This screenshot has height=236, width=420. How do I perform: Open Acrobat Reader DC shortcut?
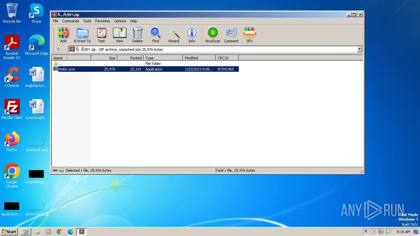pos(12,48)
